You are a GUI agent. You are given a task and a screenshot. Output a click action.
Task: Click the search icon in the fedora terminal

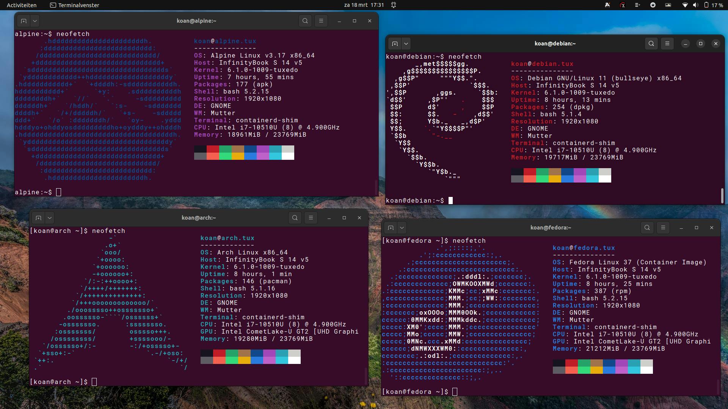click(x=647, y=228)
